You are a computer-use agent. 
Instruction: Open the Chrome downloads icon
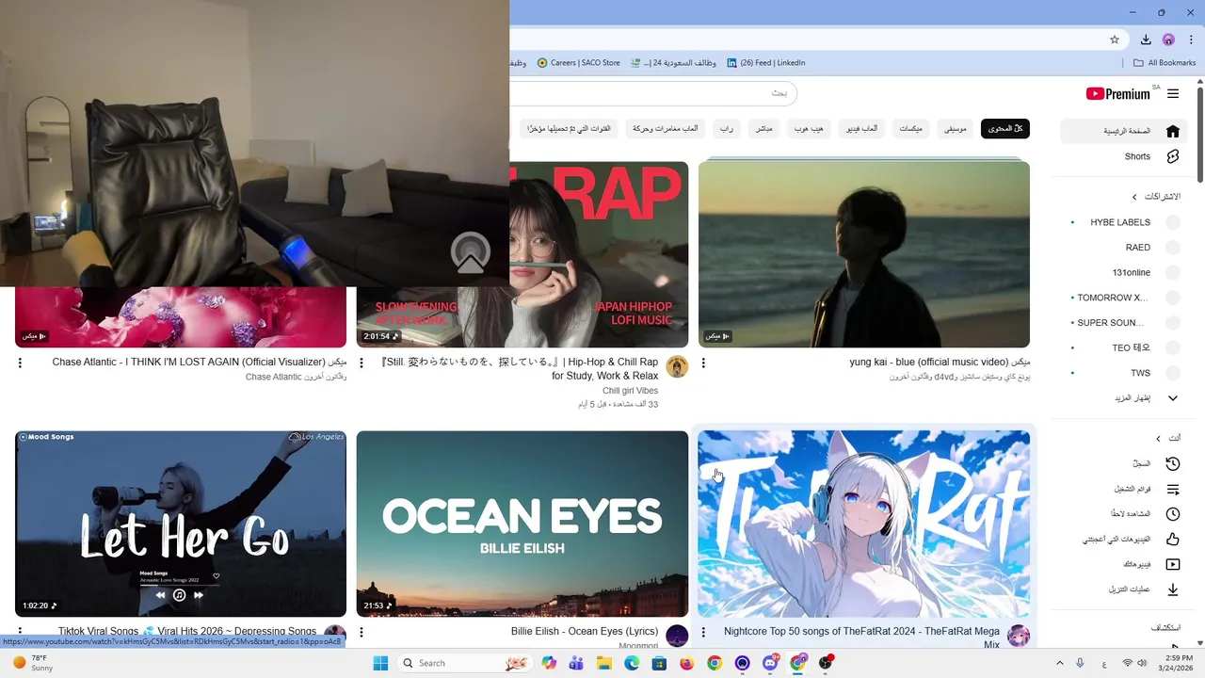1146,40
